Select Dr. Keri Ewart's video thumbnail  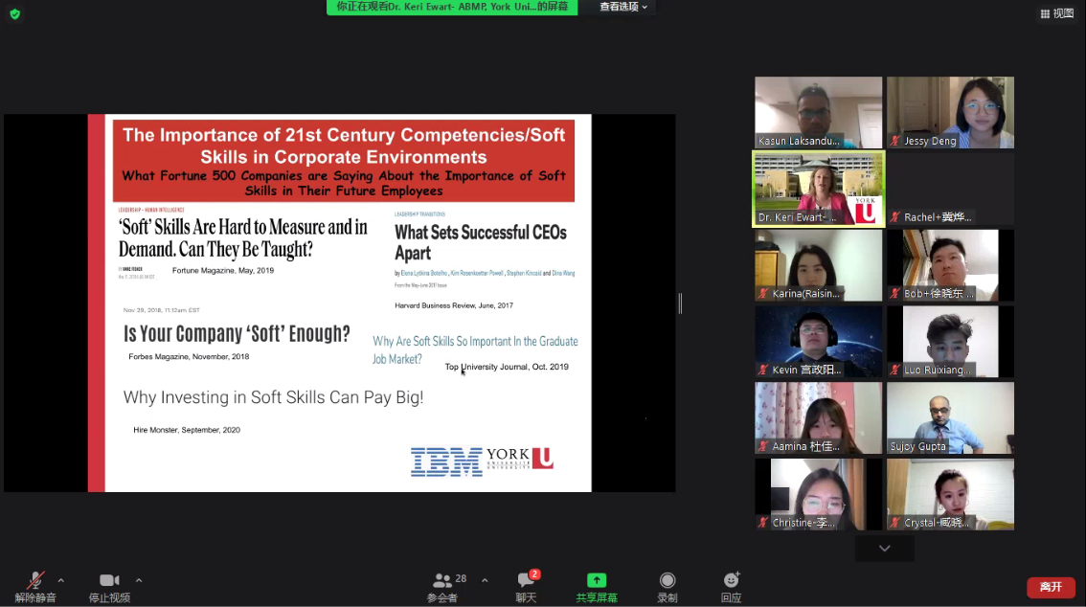[x=819, y=189]
